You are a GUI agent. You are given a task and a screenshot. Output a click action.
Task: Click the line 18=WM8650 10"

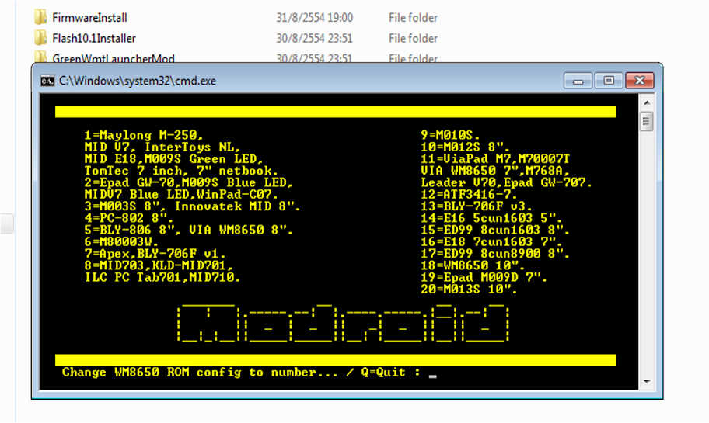(x=473, y=265)
